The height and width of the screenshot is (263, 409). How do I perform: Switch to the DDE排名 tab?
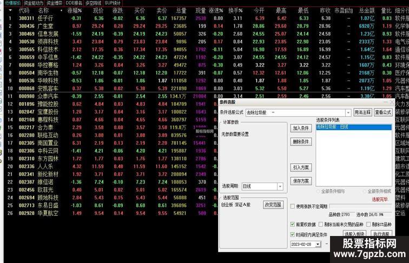(x=74, y=3)
